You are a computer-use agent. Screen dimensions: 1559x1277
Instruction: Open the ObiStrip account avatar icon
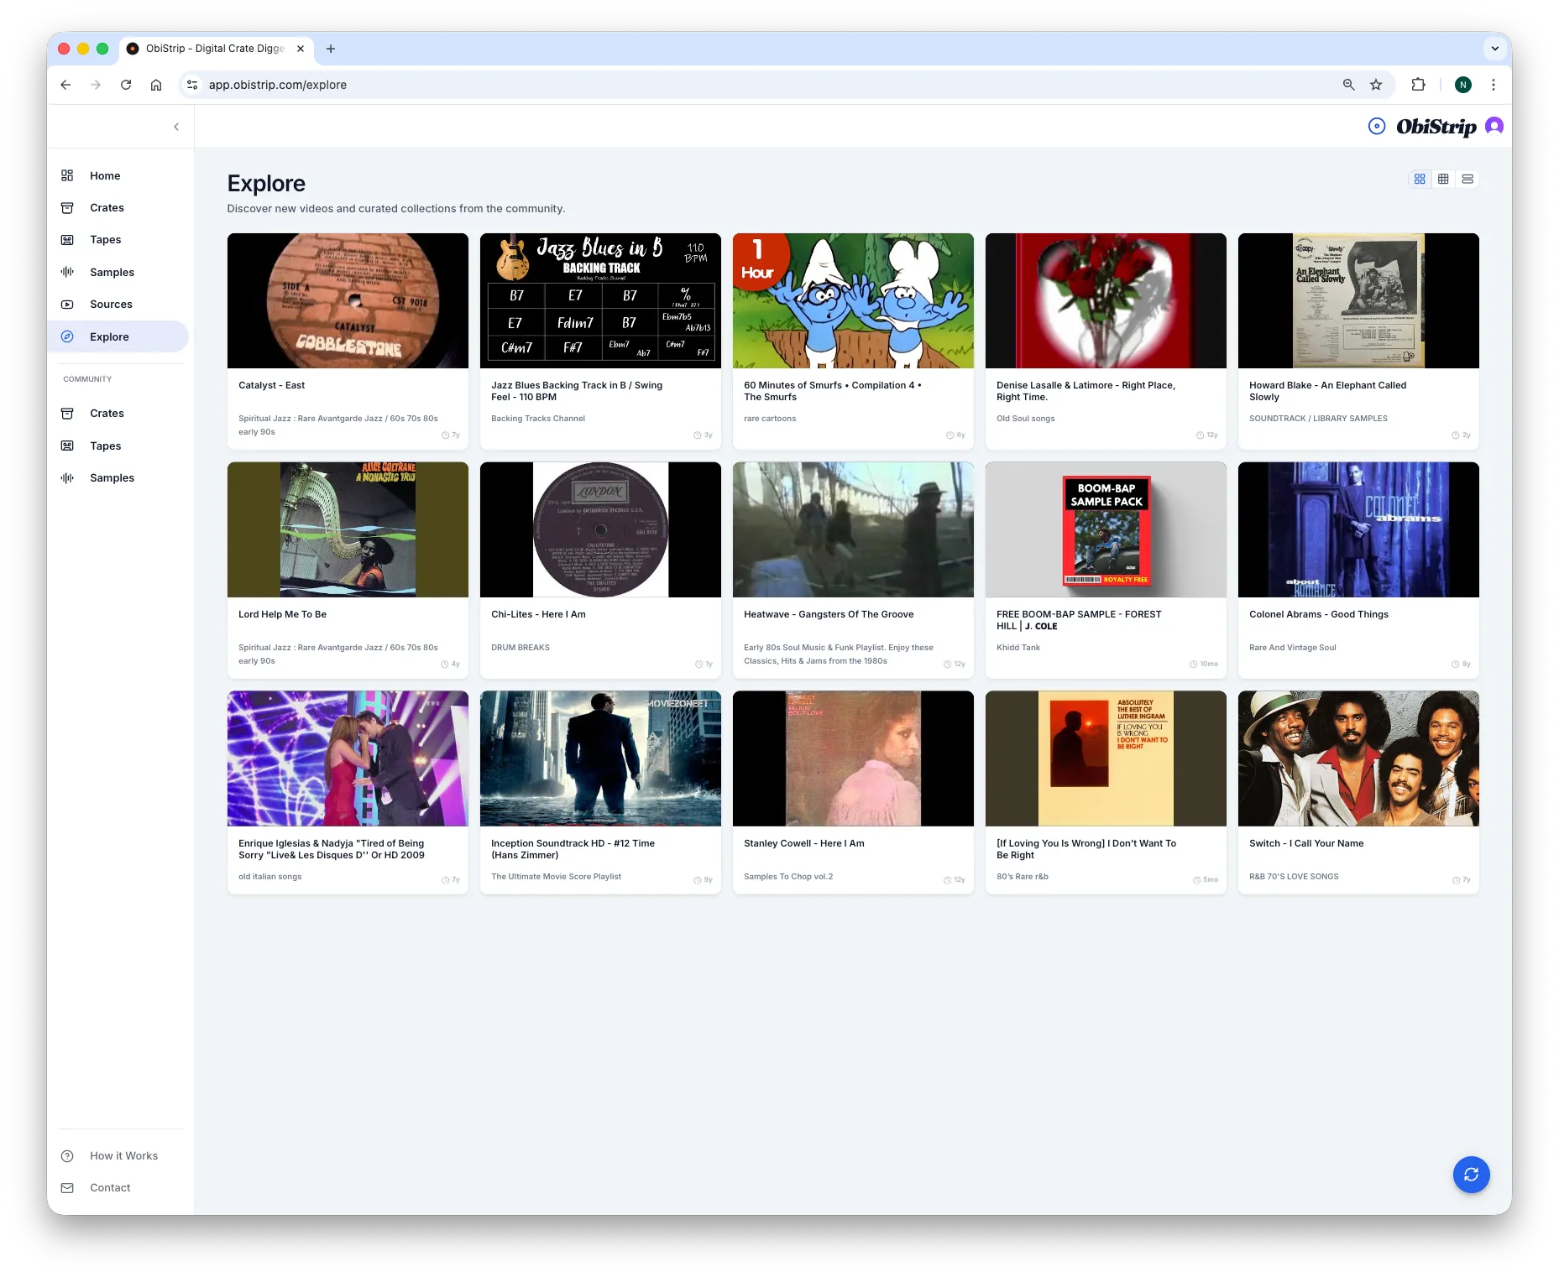pyautogui.click(x=1494, y=126)
